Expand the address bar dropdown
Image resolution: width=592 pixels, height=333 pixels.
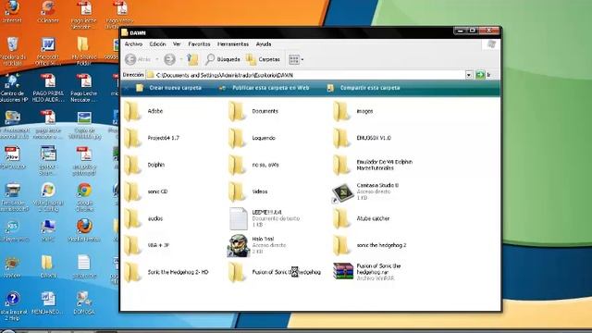(469, 75)
